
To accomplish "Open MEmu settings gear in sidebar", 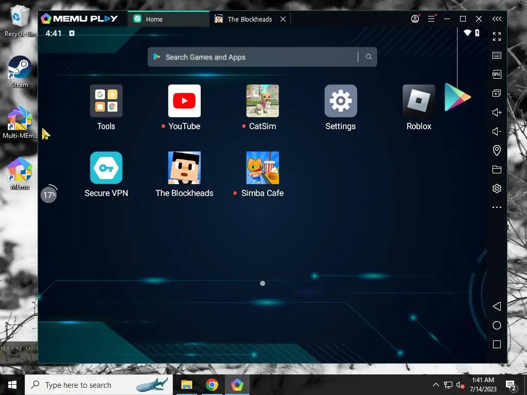I will [x=497, y=188].
